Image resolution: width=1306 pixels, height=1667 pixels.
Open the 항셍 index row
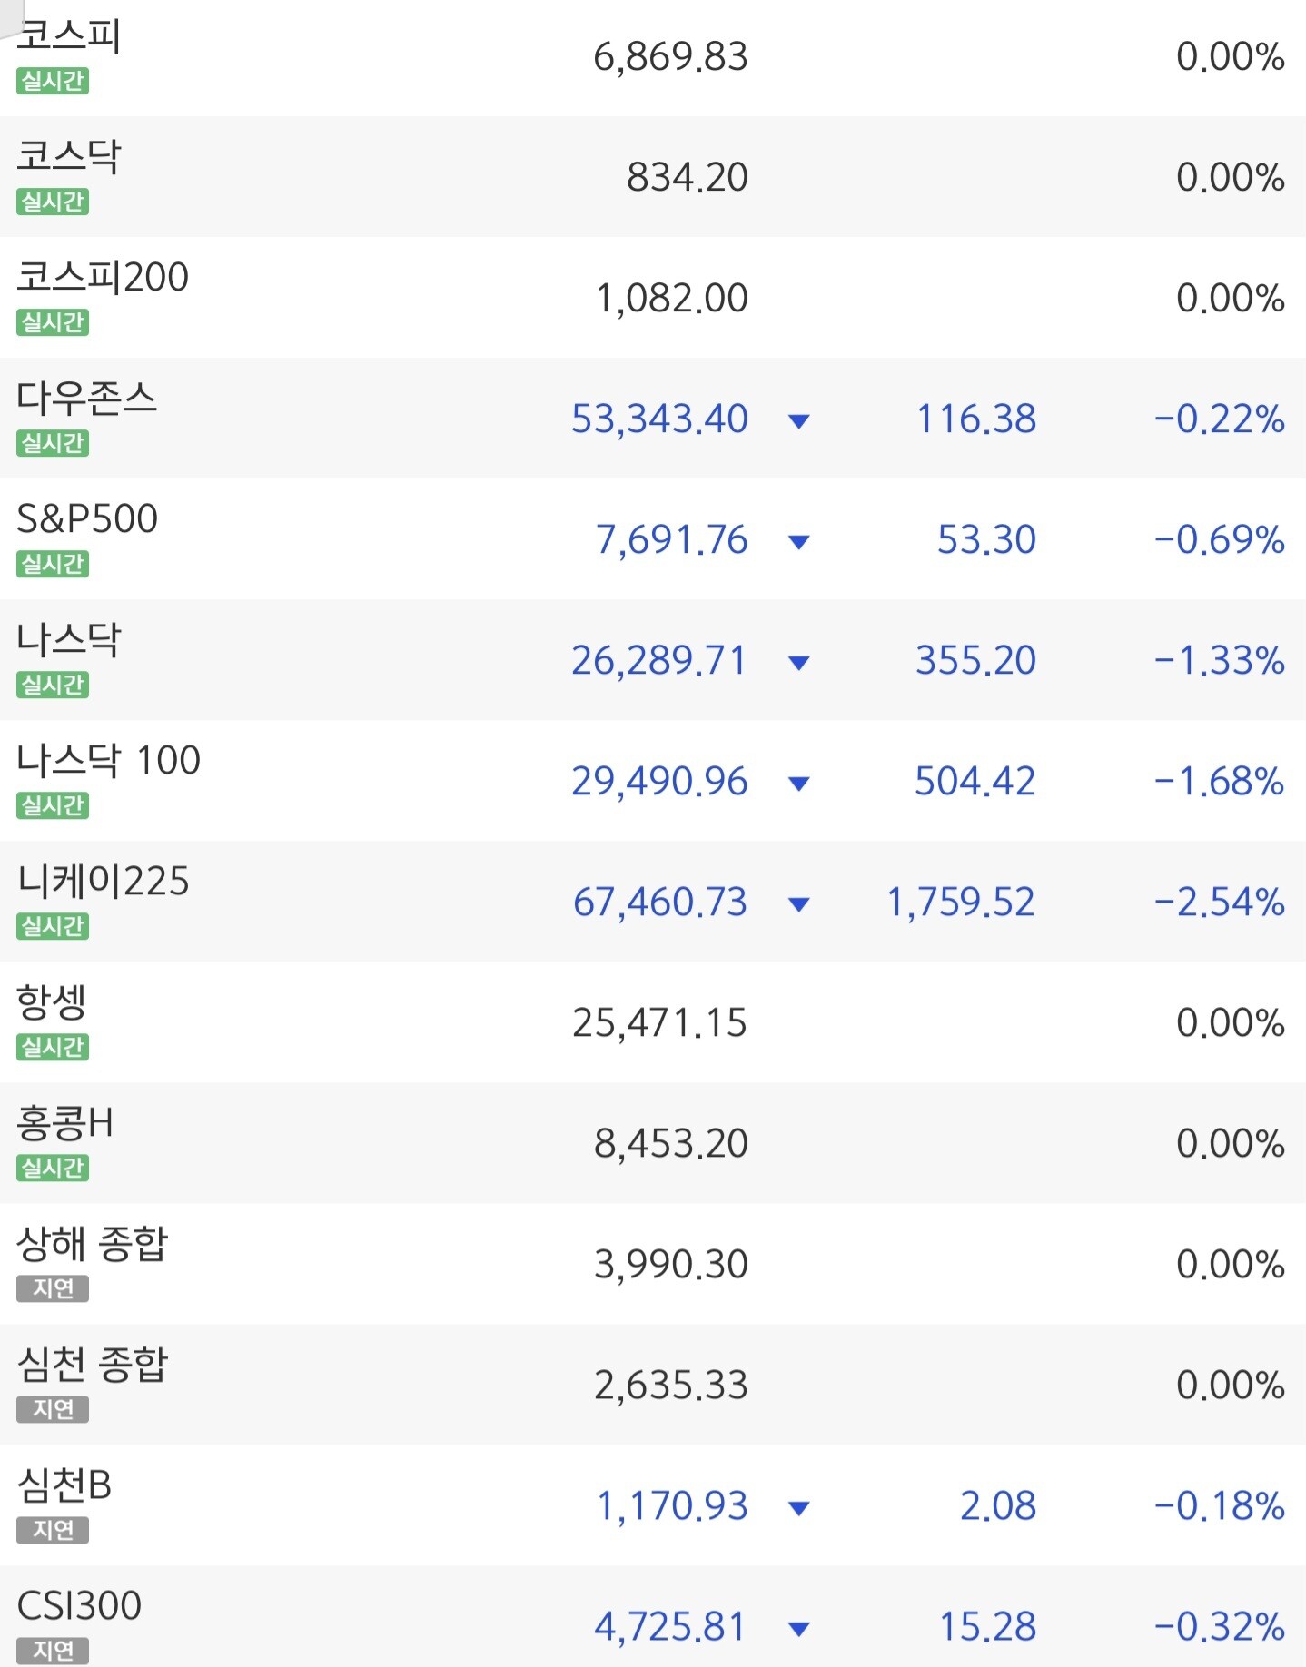click(x=653, y=1022)
